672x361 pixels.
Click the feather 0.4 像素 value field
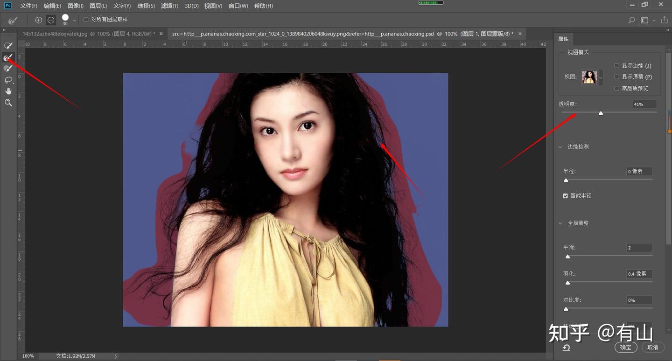tap(639, 274)
